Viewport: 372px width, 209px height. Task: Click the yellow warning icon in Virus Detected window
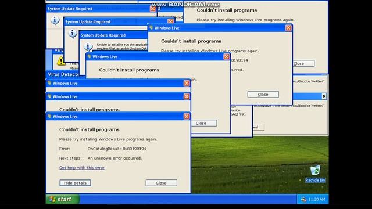tap(61, 61)
